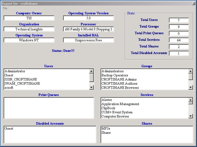197x147 pixels.
Task: Select Administrator in the Users list
Action: coord(15,71)
